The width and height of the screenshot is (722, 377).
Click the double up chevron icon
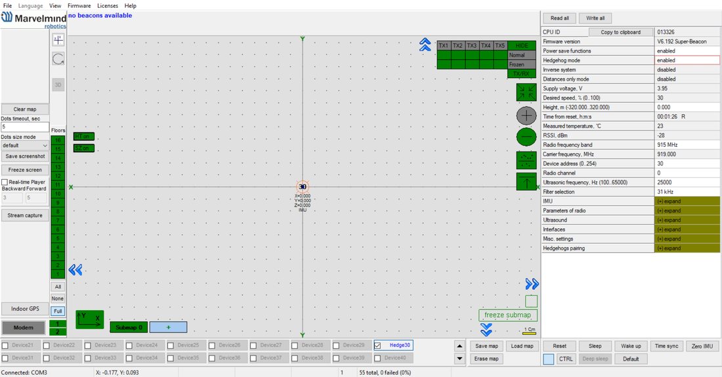pos(425,45)
